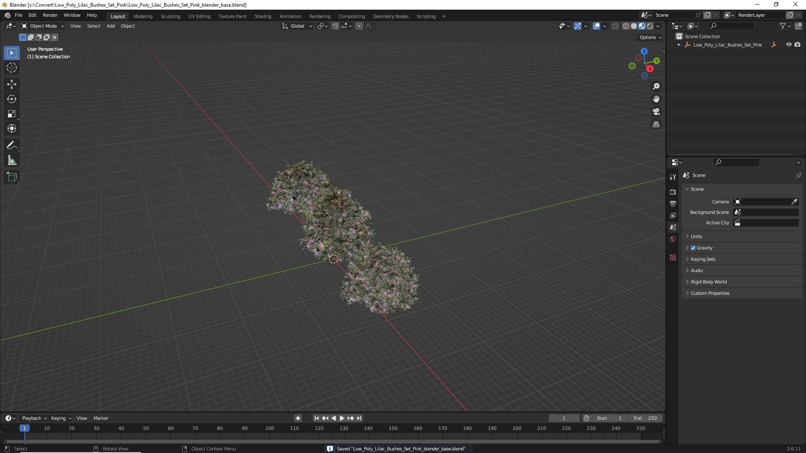Open Global transform orientation dropdown
Viewport: 806px width, 453px height.
(x=297, y=26)
